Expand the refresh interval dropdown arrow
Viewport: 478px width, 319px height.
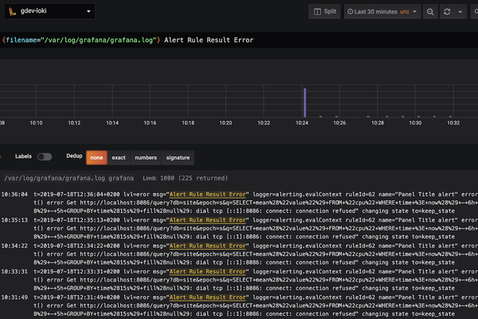click(460, 12)
